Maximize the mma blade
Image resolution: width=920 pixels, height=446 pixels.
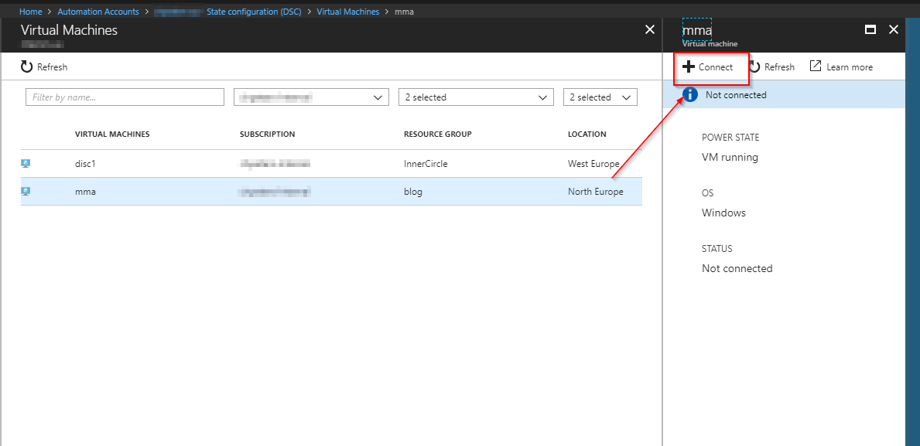click(x=870, y=30)
